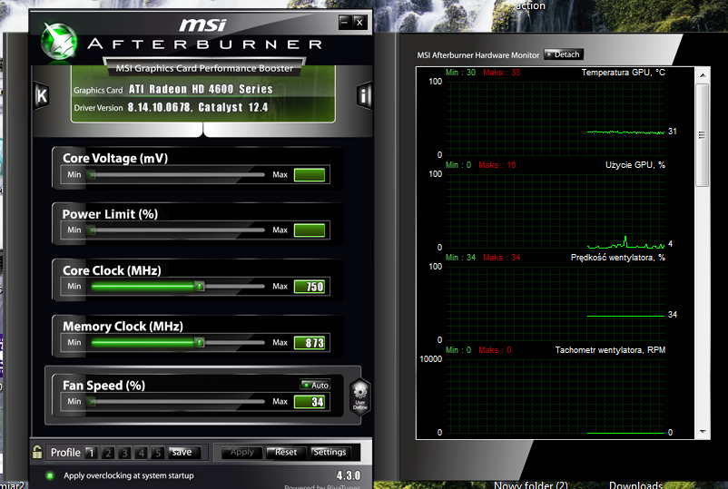Click the empty Core Voltage value field
This screenshot has width=728, height=489.
click(x=310, y=175)
